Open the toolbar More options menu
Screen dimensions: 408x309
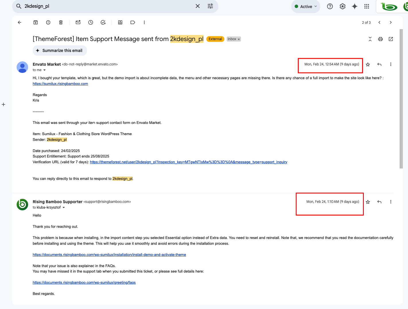point(144,22)
